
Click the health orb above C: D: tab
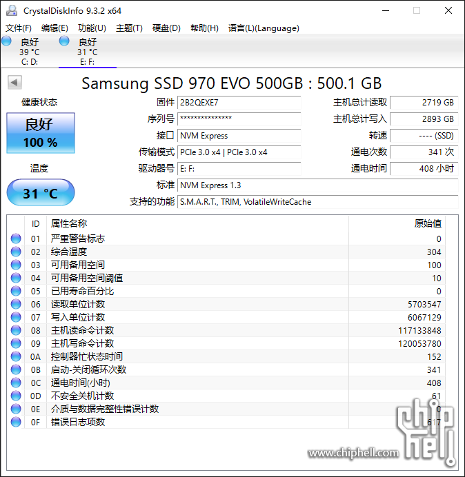point(6,41)
